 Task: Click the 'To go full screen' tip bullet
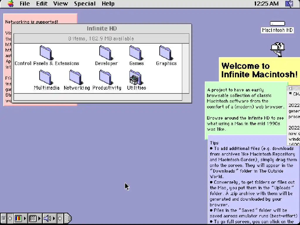pyautogui.click(x=252, y=221)
